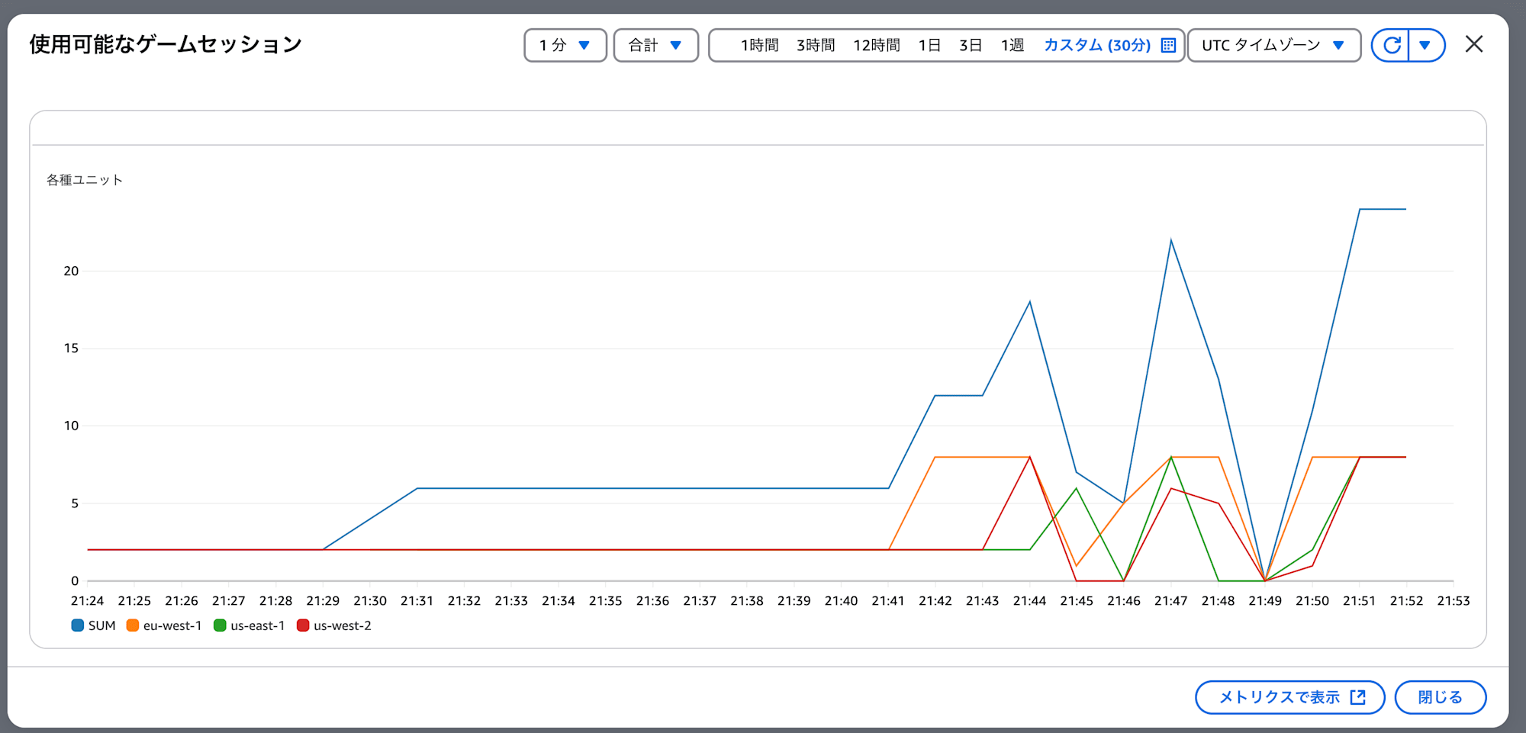Toggle the us-west-2 legend swatch

point(303,625)
